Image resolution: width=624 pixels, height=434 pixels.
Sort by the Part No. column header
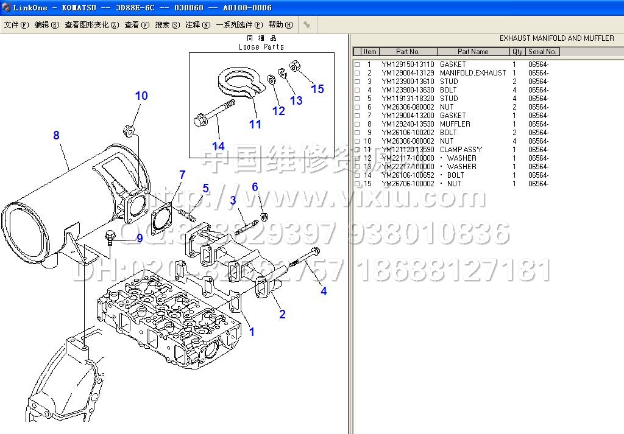[408, 52]
